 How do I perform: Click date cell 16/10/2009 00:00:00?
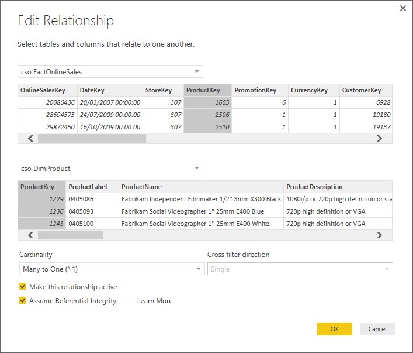pos(110,127)
